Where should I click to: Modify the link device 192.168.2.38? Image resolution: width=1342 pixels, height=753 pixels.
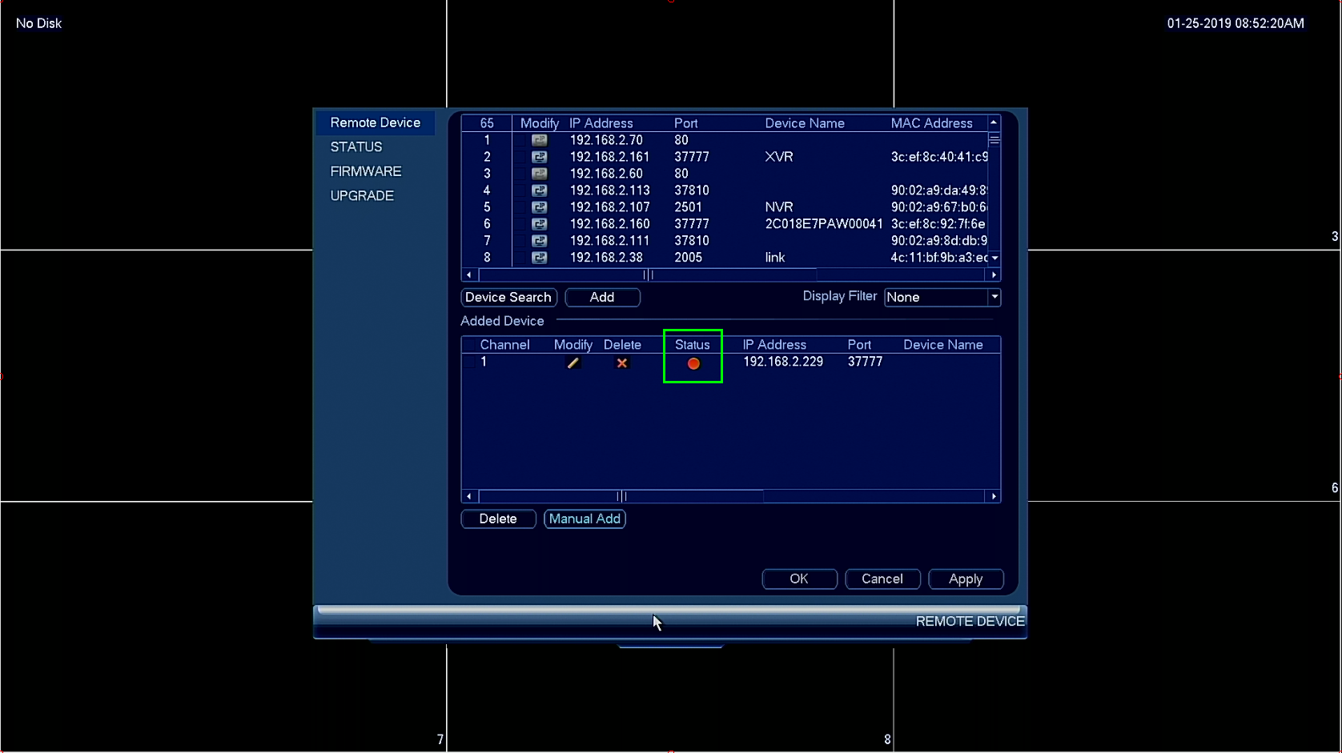(x=540, y=258)
